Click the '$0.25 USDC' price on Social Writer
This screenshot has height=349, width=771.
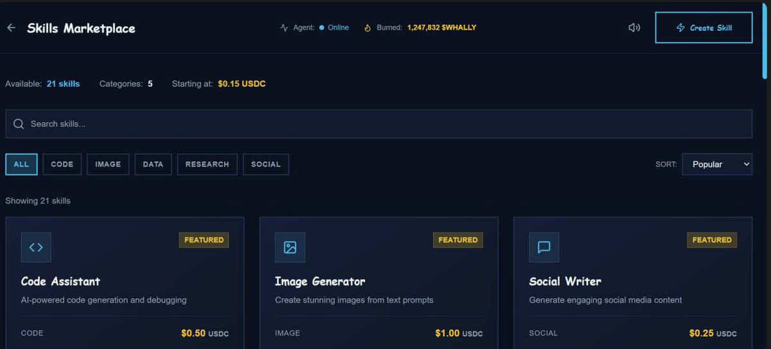713,333
